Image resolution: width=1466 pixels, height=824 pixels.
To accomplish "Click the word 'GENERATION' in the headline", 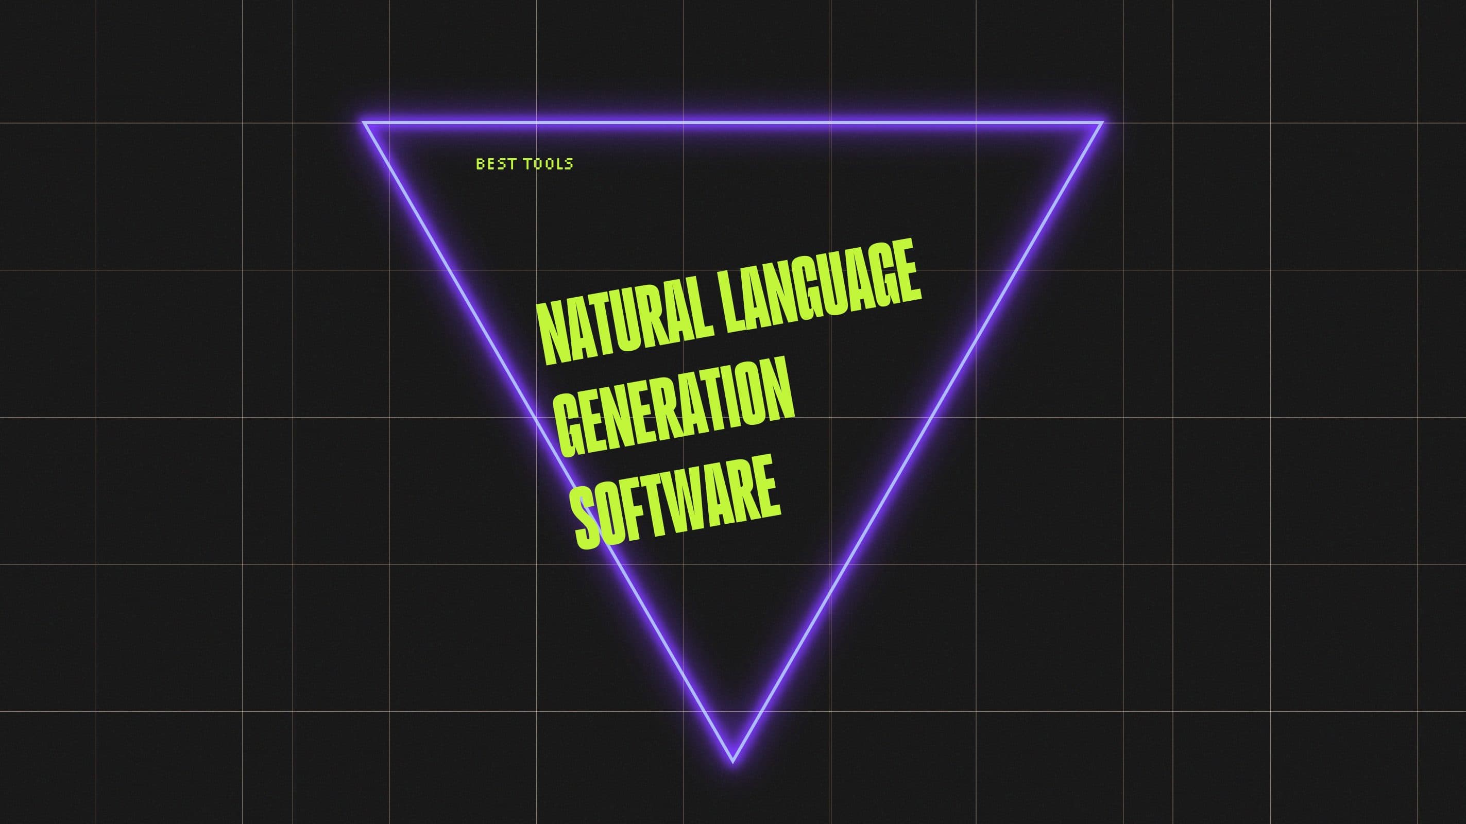I will click(675, 406).
